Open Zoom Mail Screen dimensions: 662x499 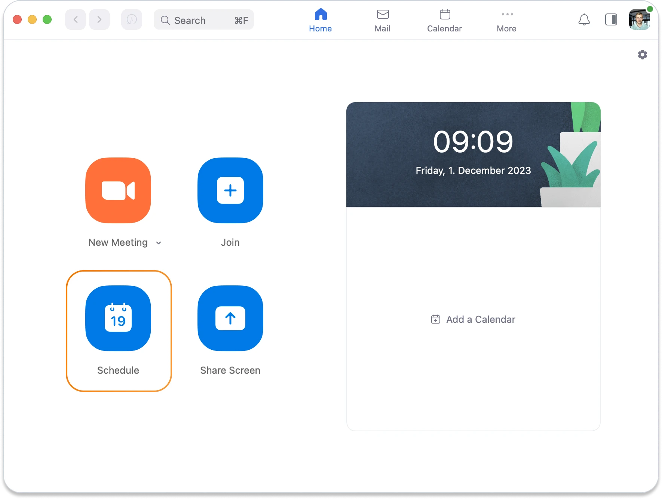[382, 19]
